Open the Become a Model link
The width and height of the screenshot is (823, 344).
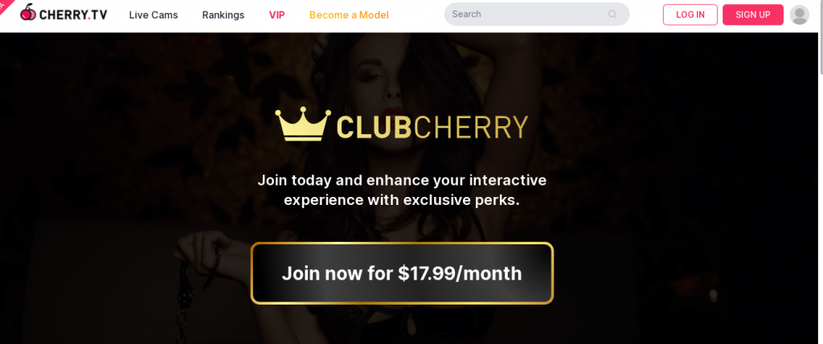tap(349, 15)
